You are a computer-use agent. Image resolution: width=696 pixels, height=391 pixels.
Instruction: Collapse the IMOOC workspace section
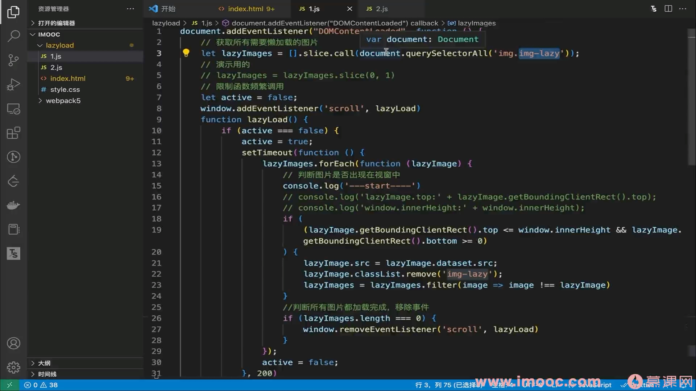[x=49, y=34]
